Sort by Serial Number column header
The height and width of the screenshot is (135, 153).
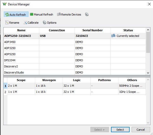pos(92,30)
